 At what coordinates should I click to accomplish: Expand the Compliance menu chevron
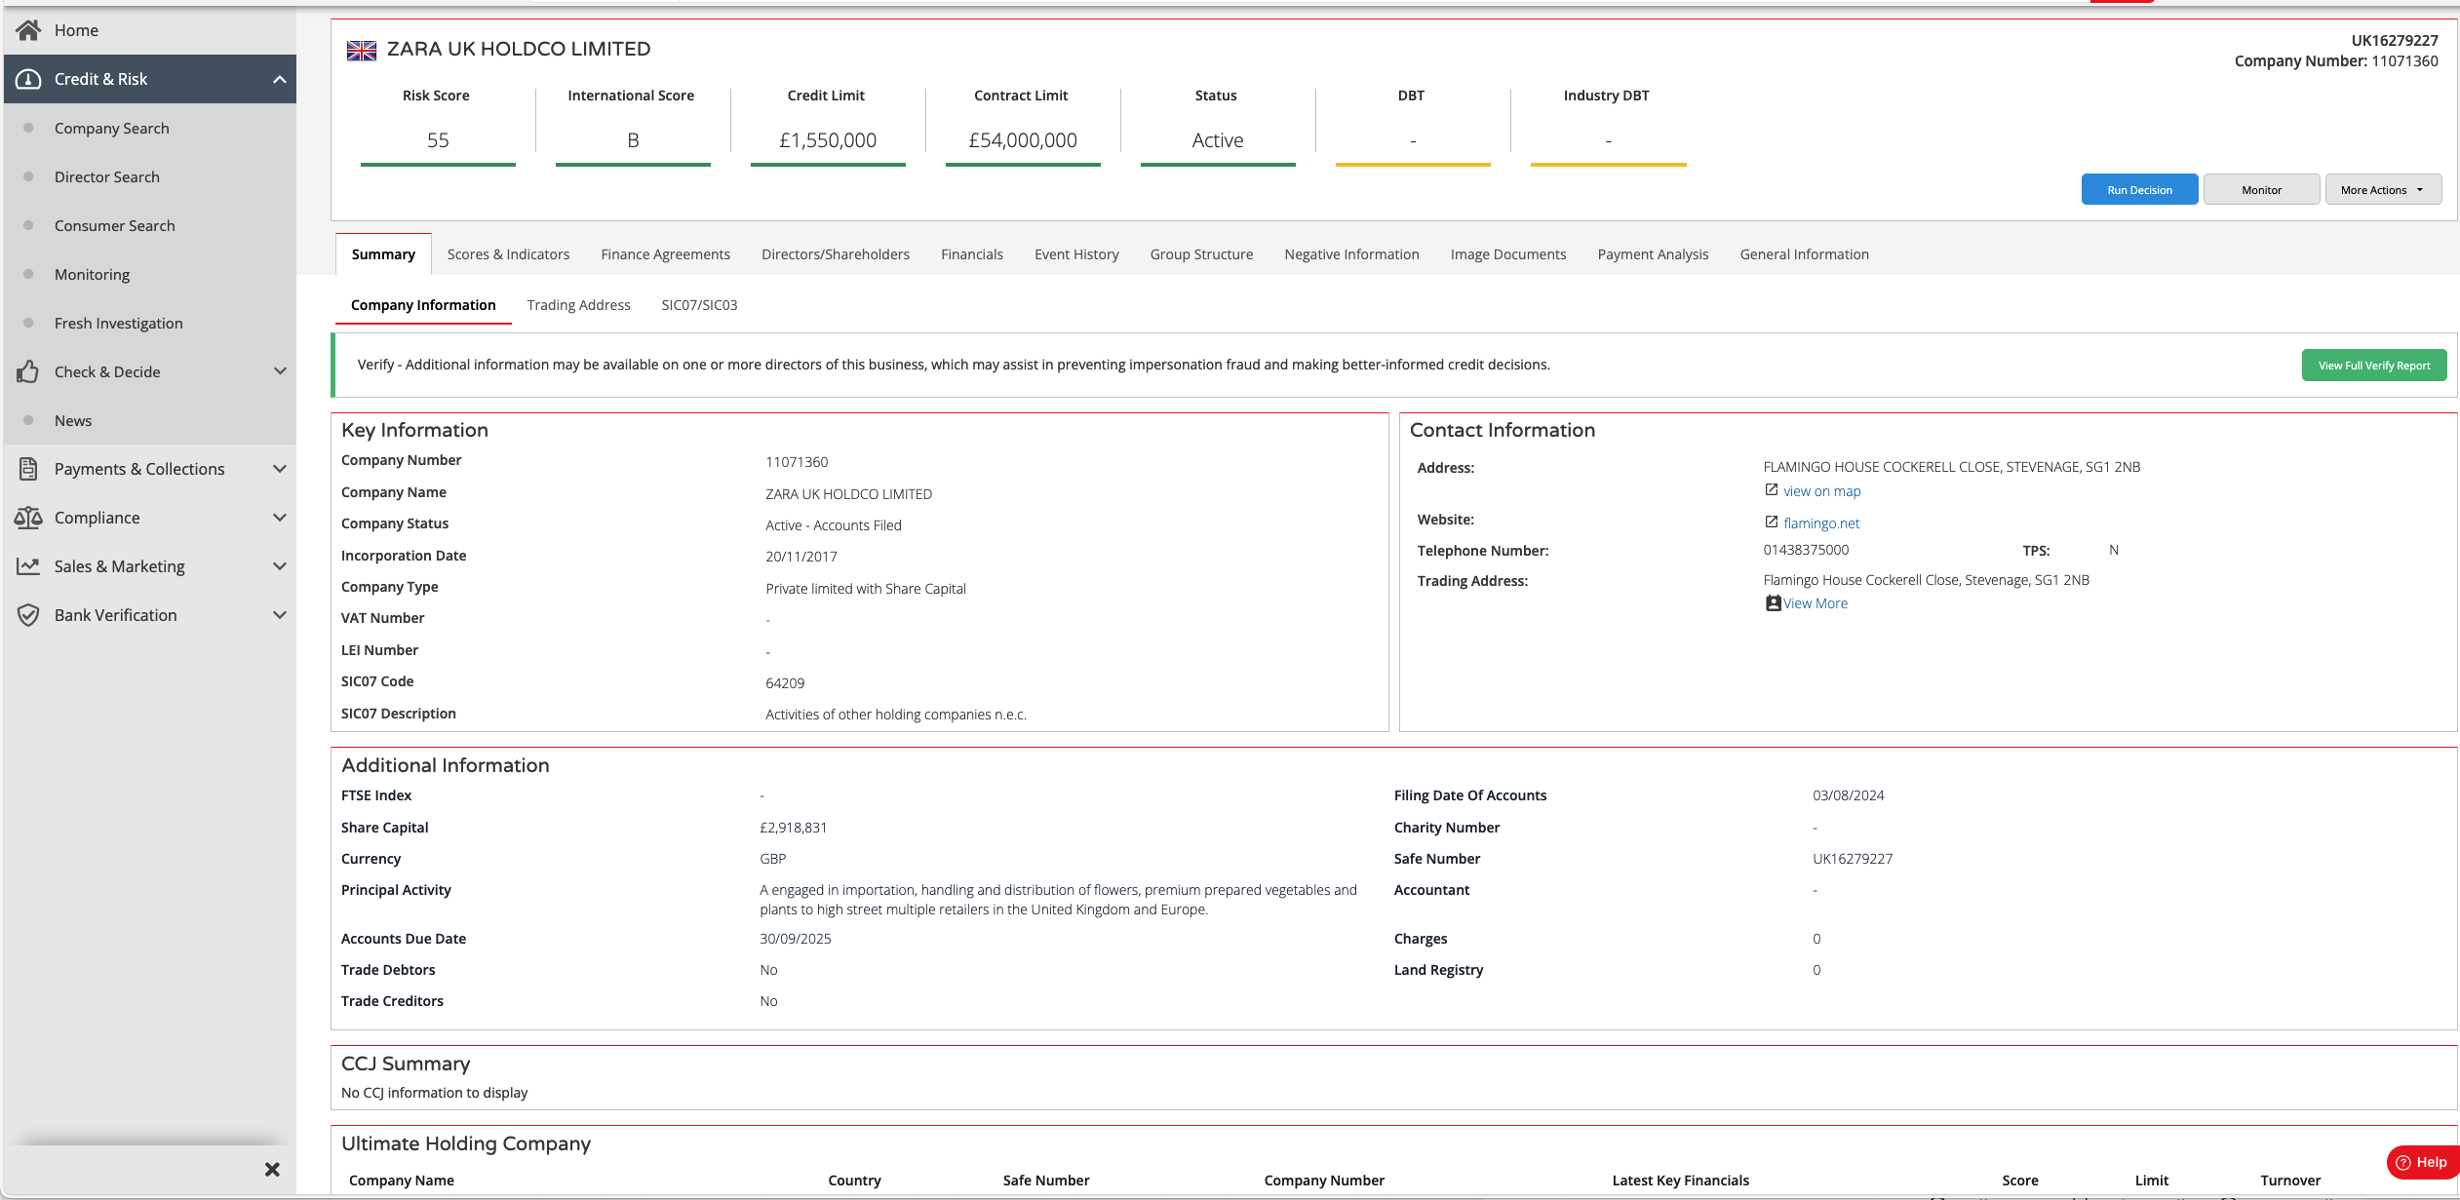click(x=280, y=518)
